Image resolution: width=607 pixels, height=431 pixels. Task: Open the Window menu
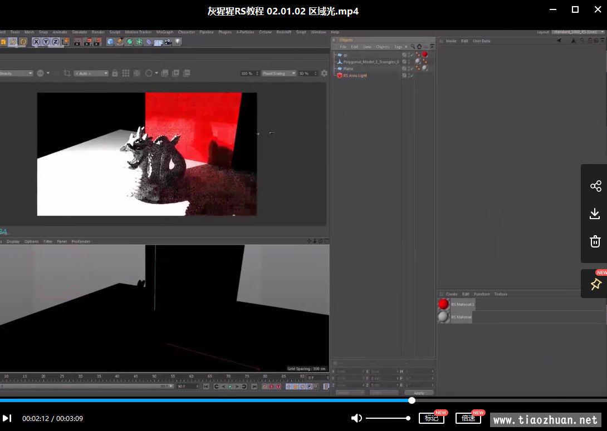coord(318,32)
